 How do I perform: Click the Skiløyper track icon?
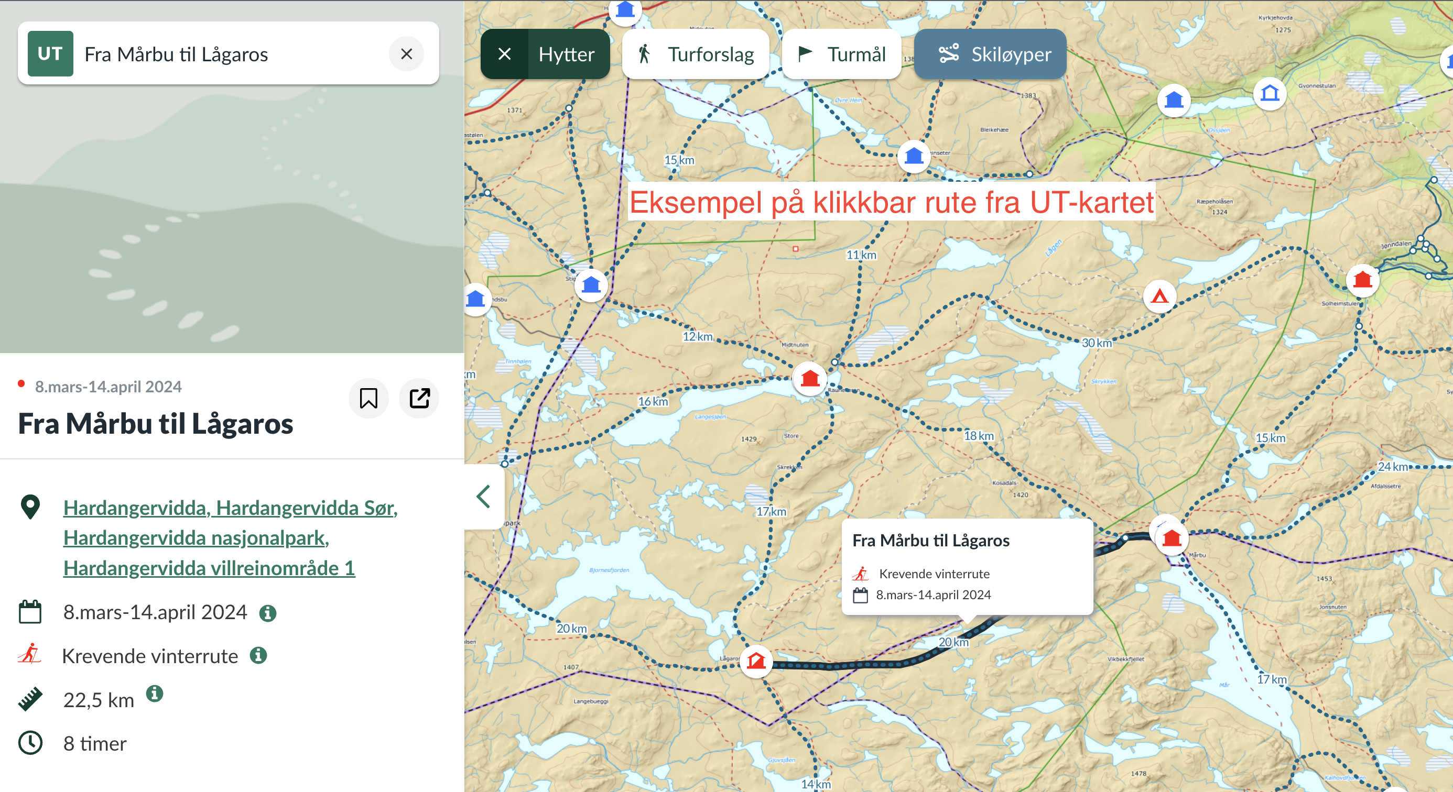point(948,53)
